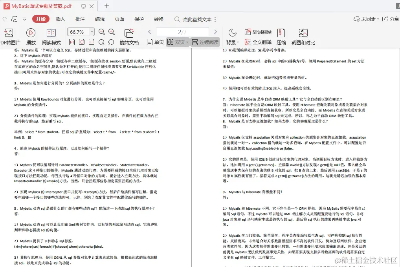Rotate page clockwise with the arrow icon

pyautogui.click(x=101, y=42)
